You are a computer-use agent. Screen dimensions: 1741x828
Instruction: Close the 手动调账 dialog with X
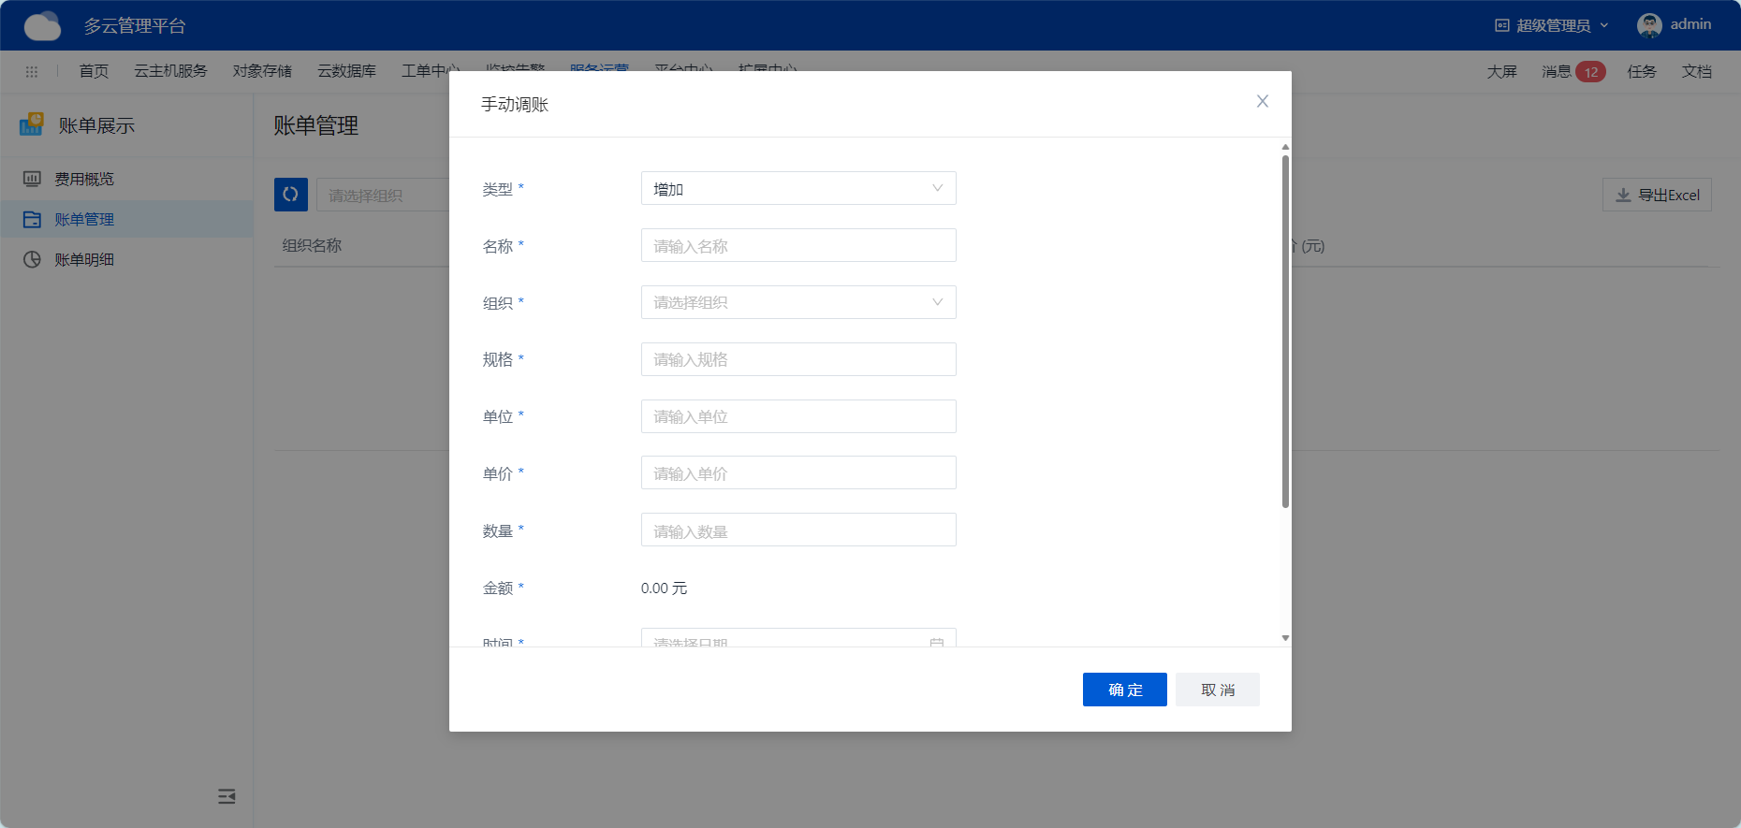coord(1262,101)
